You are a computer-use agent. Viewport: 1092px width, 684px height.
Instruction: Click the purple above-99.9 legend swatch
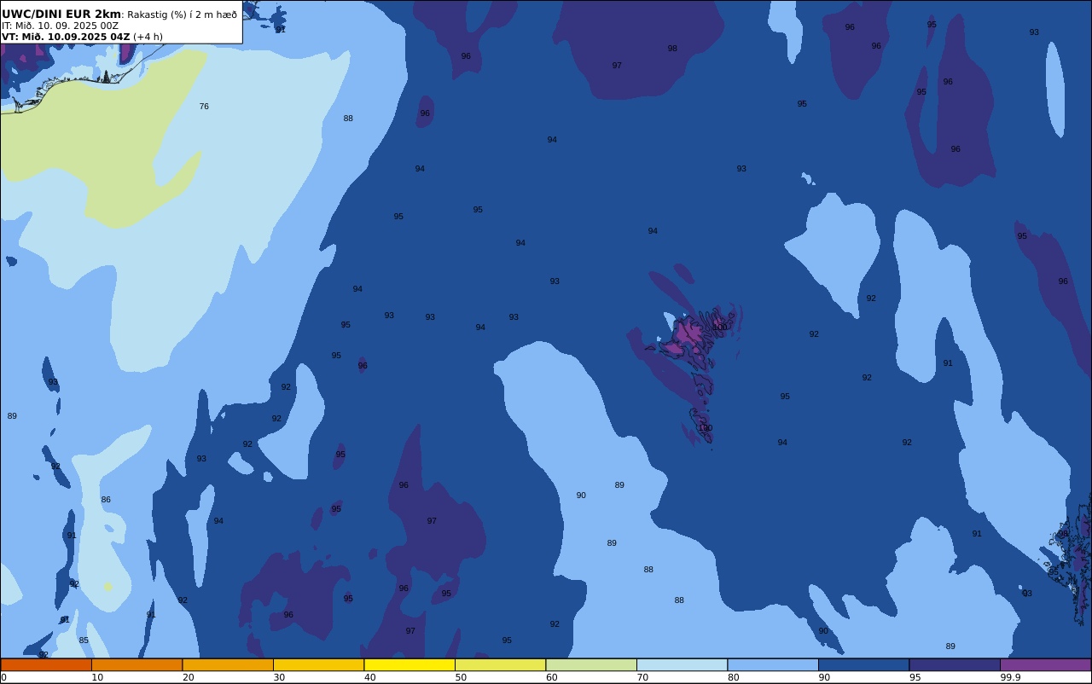pyautogui.click(x=1045, y=664)
